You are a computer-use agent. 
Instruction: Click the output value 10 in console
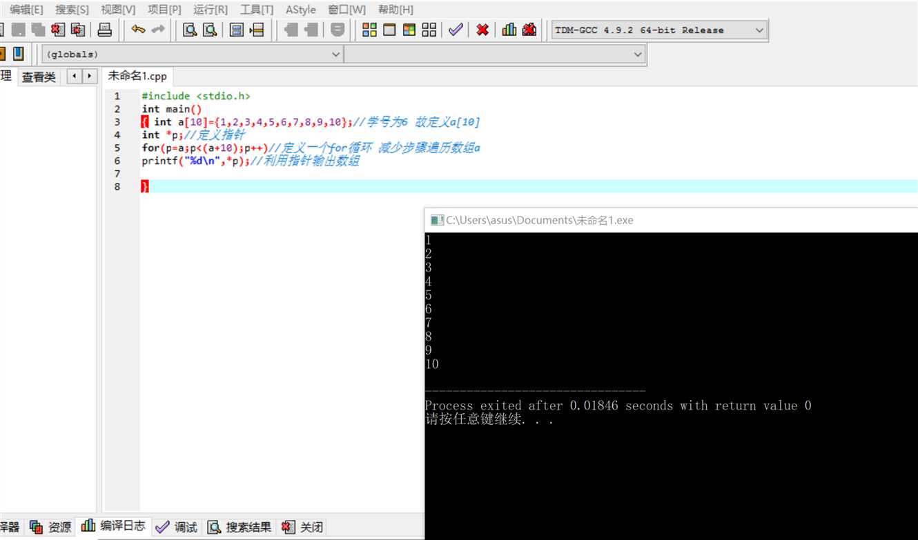pos(432,364)
